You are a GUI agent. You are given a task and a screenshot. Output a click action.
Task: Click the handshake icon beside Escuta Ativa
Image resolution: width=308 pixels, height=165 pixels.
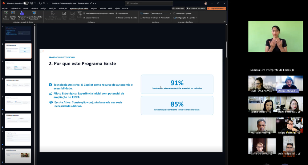click(x=51, y=102)
